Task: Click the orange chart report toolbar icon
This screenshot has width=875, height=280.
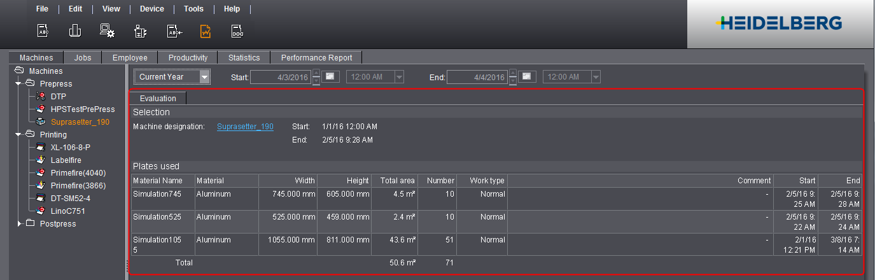Action: [206, 31]
